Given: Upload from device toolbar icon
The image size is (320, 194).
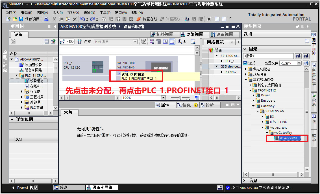Looking at the screenshot, I should 118,19.
